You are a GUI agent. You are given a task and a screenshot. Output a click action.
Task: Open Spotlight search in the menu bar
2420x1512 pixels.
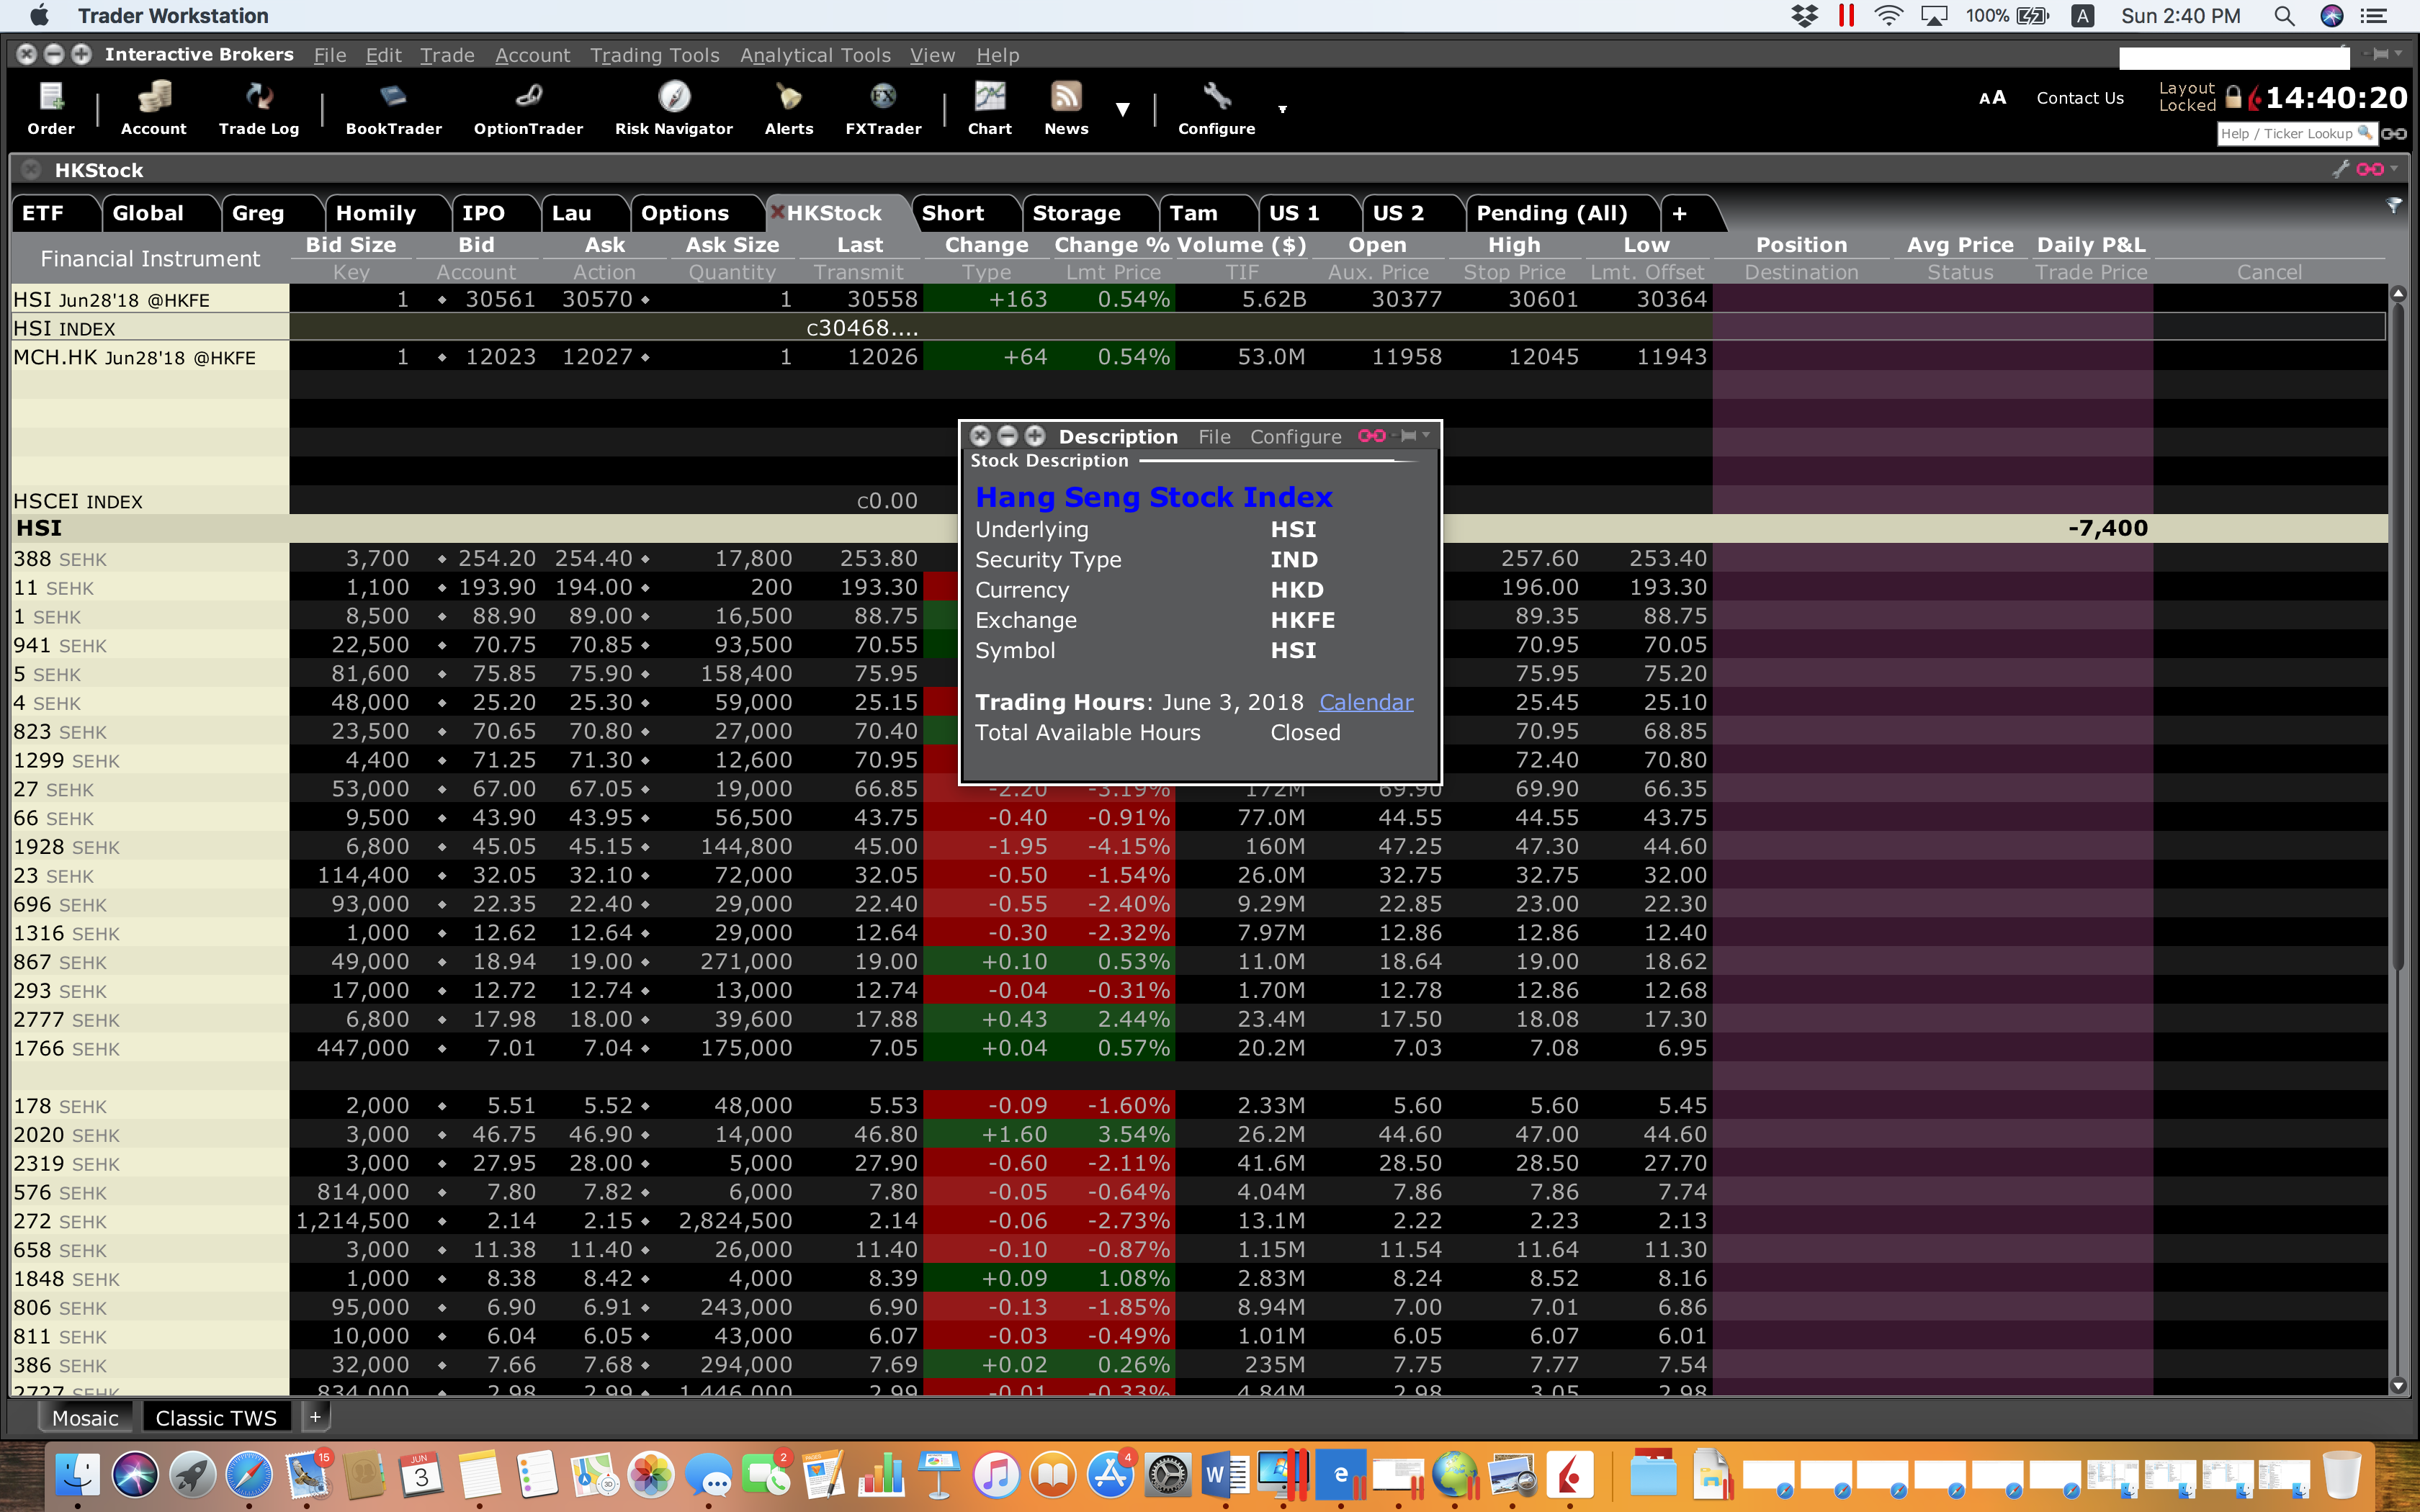pyautogui.click(x=2284, y=16)
